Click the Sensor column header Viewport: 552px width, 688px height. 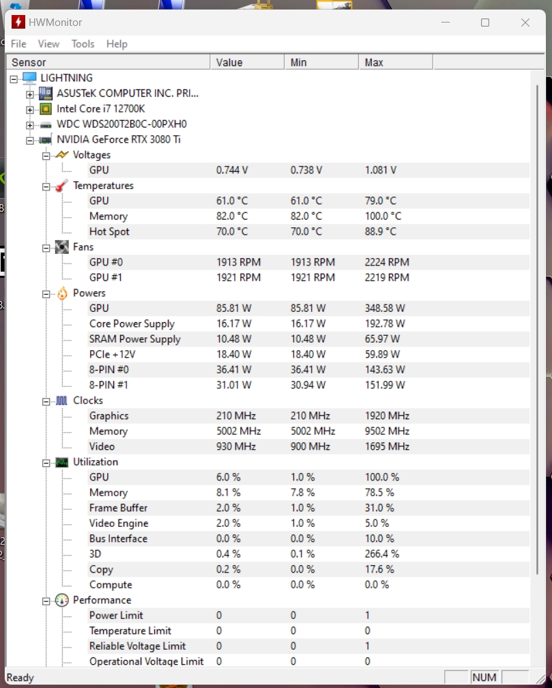tap(108, 62)
